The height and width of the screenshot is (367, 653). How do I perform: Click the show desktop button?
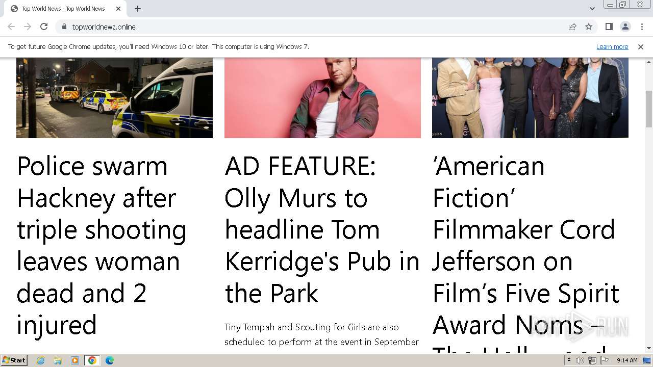(647, 360)
